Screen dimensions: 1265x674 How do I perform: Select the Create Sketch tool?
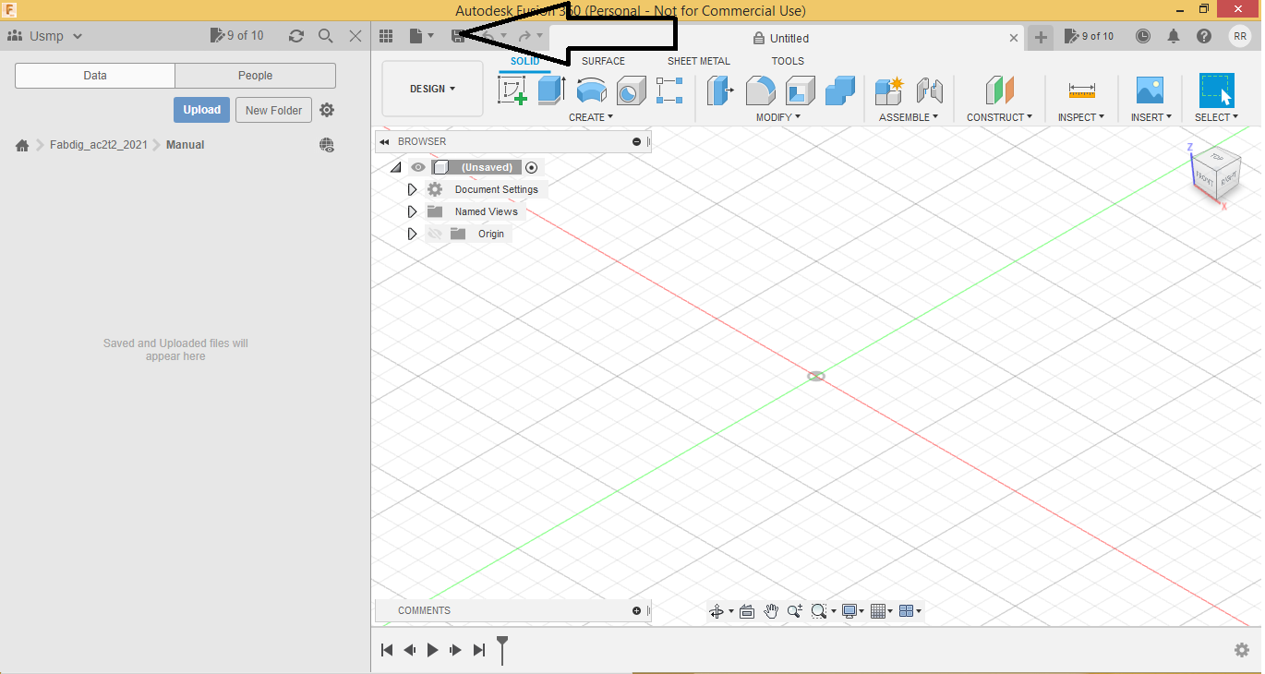[x=512, y=90]
